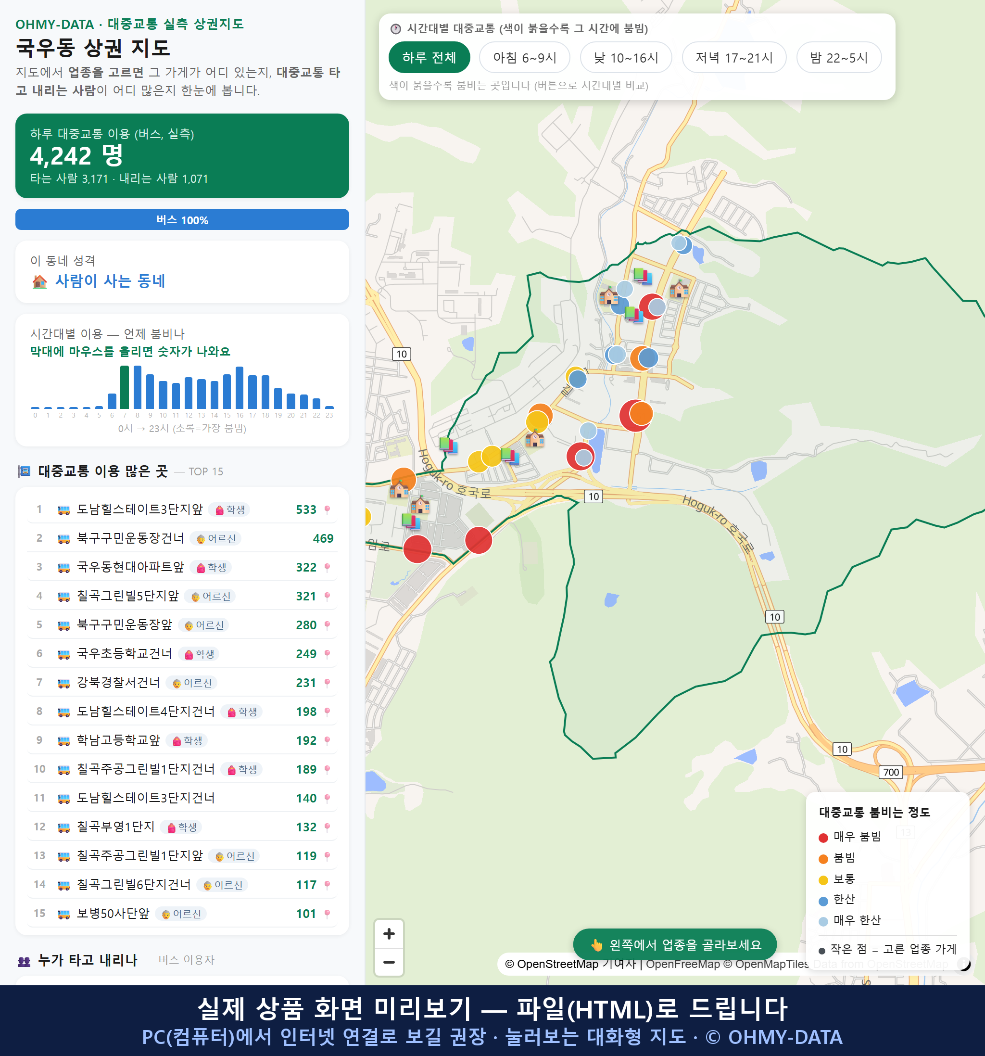The width and height of the screenshot is (985, 1056).
Task: Click the chart bar for hour 16
Action: [x=240, y=387]
